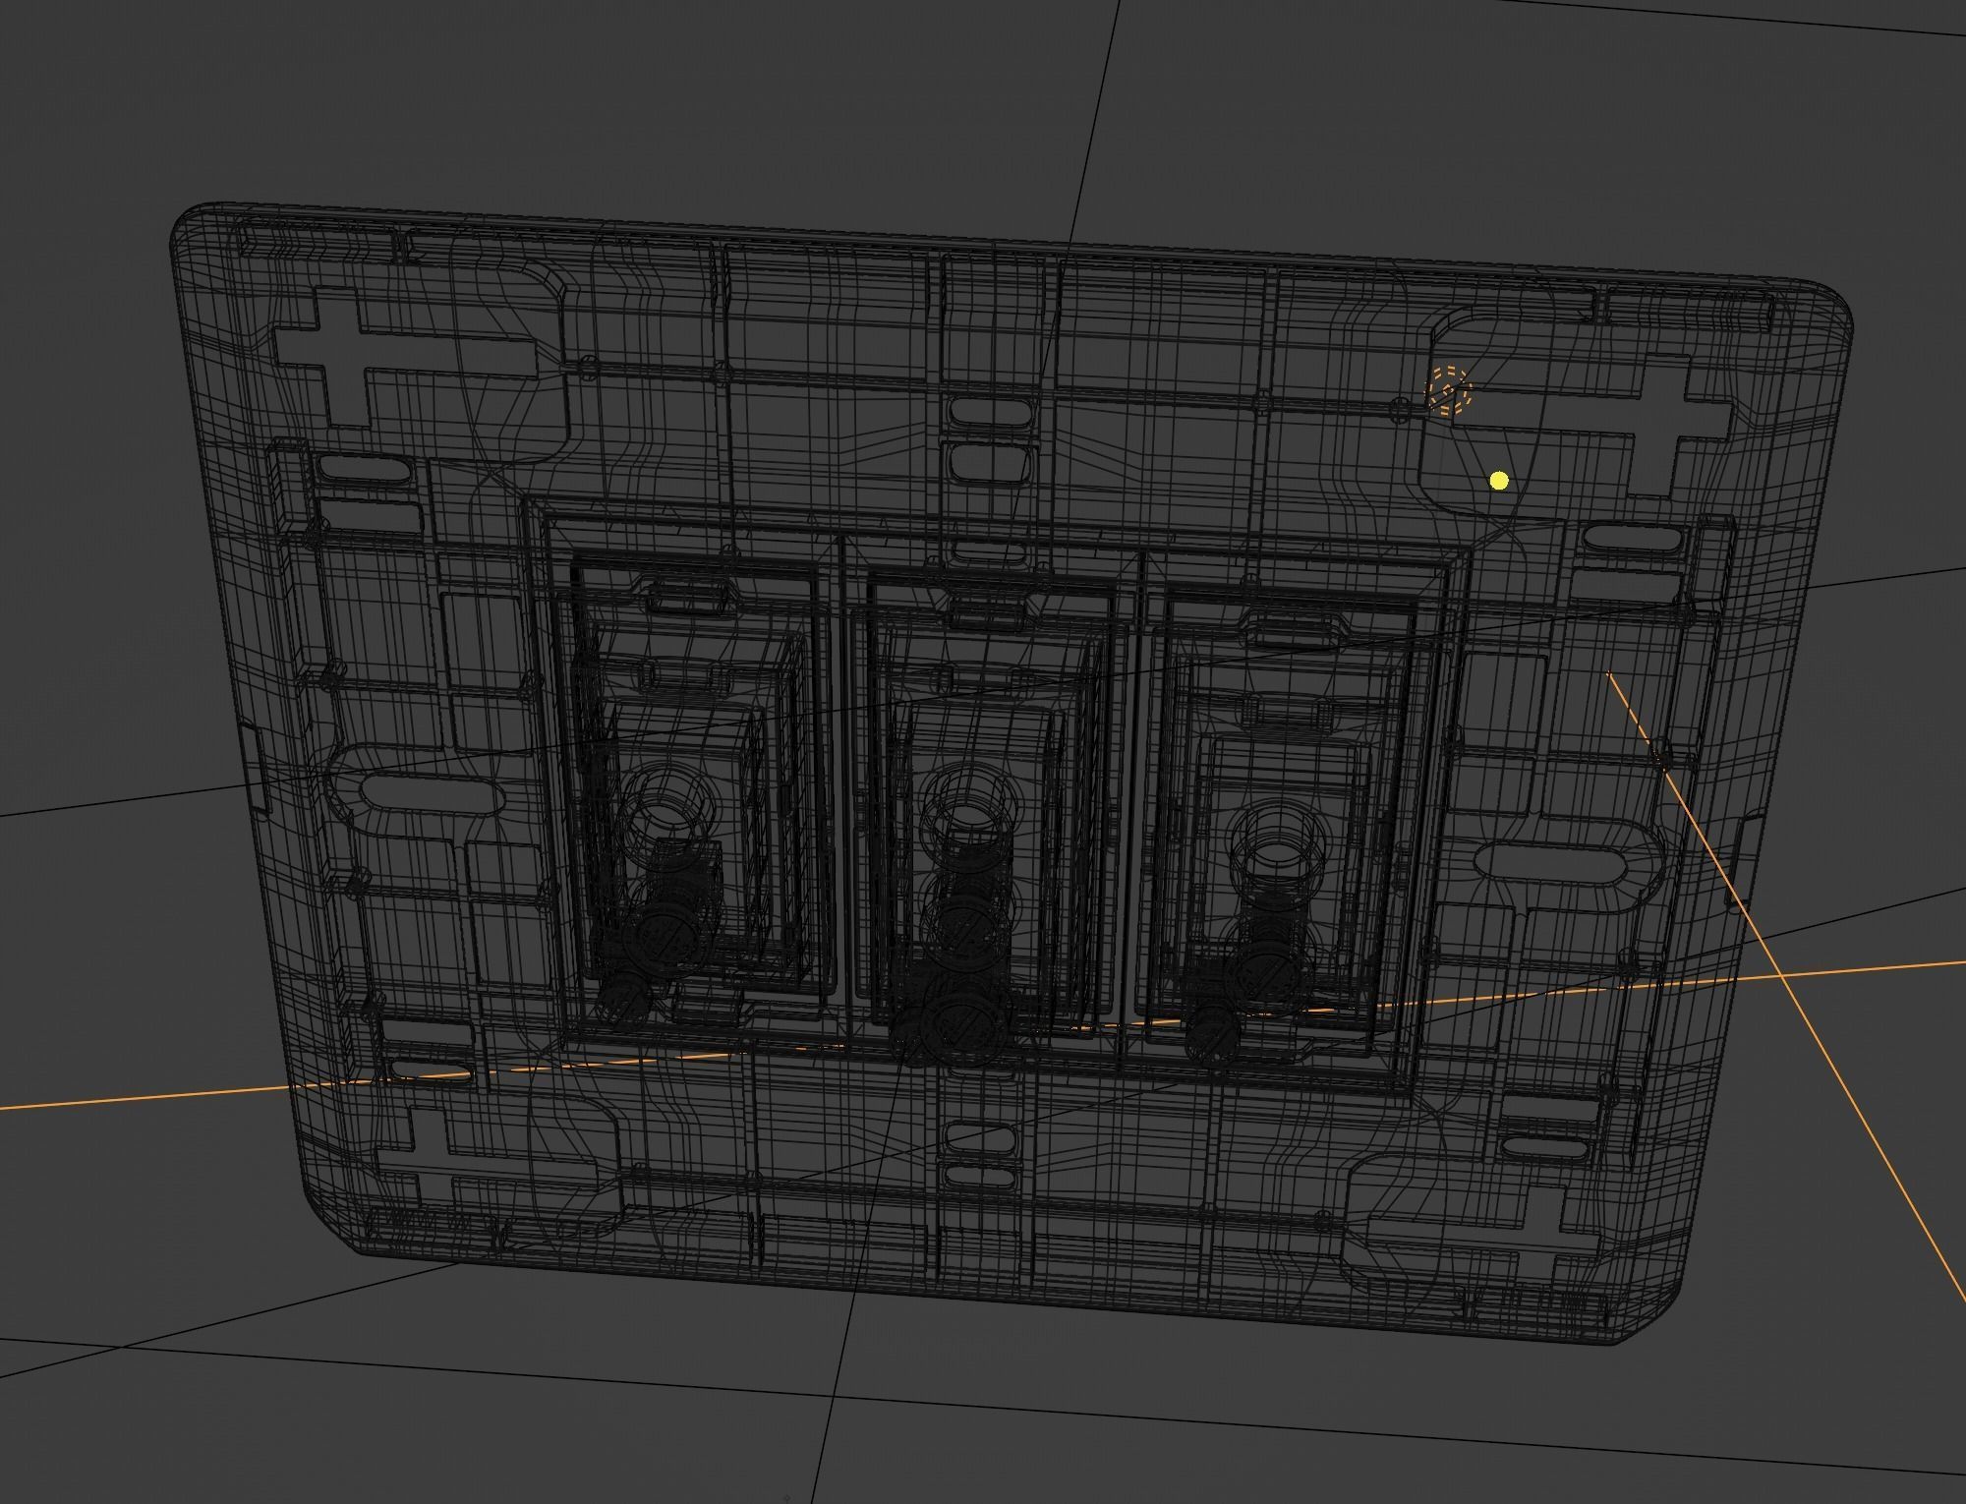
Task: Select the orange dashed point light icon
Action: click(x=1449, y=390)
